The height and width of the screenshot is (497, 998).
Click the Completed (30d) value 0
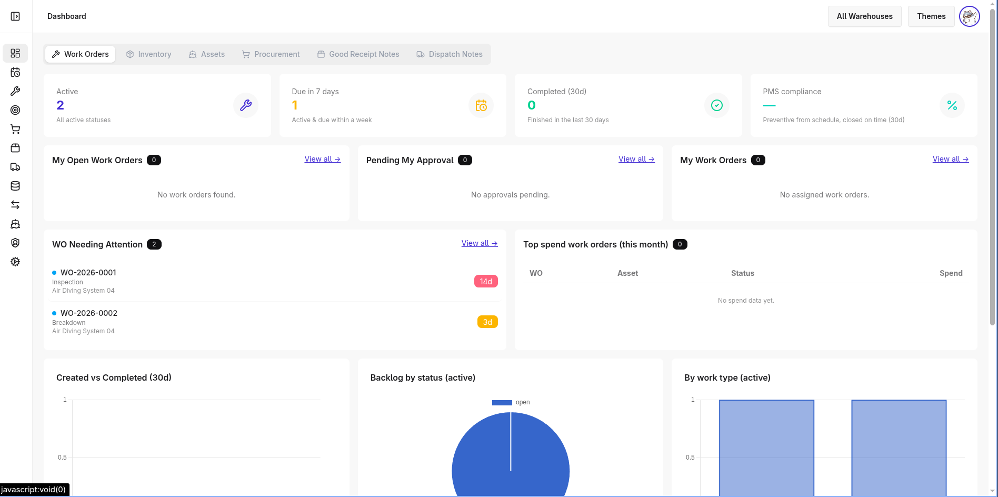coord(532,105)
